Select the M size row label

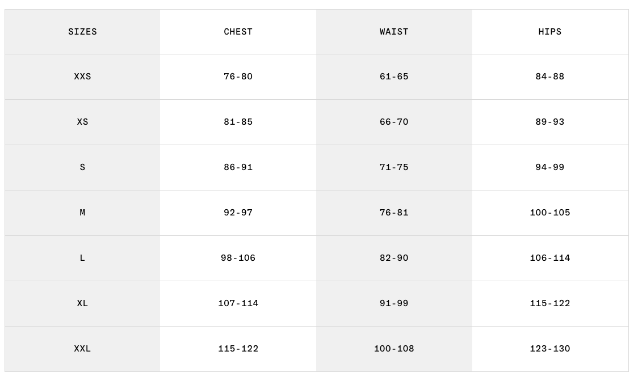(82, 213)
